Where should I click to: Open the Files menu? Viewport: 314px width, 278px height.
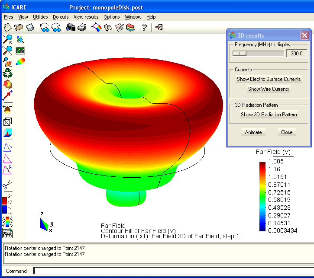point(9,17)
